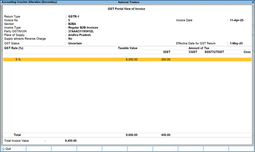Click the CGST column header
The height and width of the screenshot is (152, 255).
(193, 52)
